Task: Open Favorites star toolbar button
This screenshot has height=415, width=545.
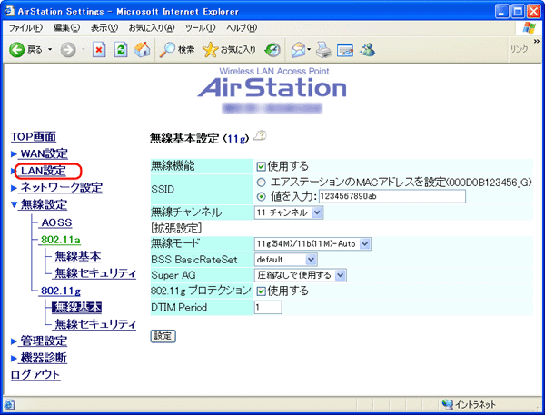Action: 210,50
